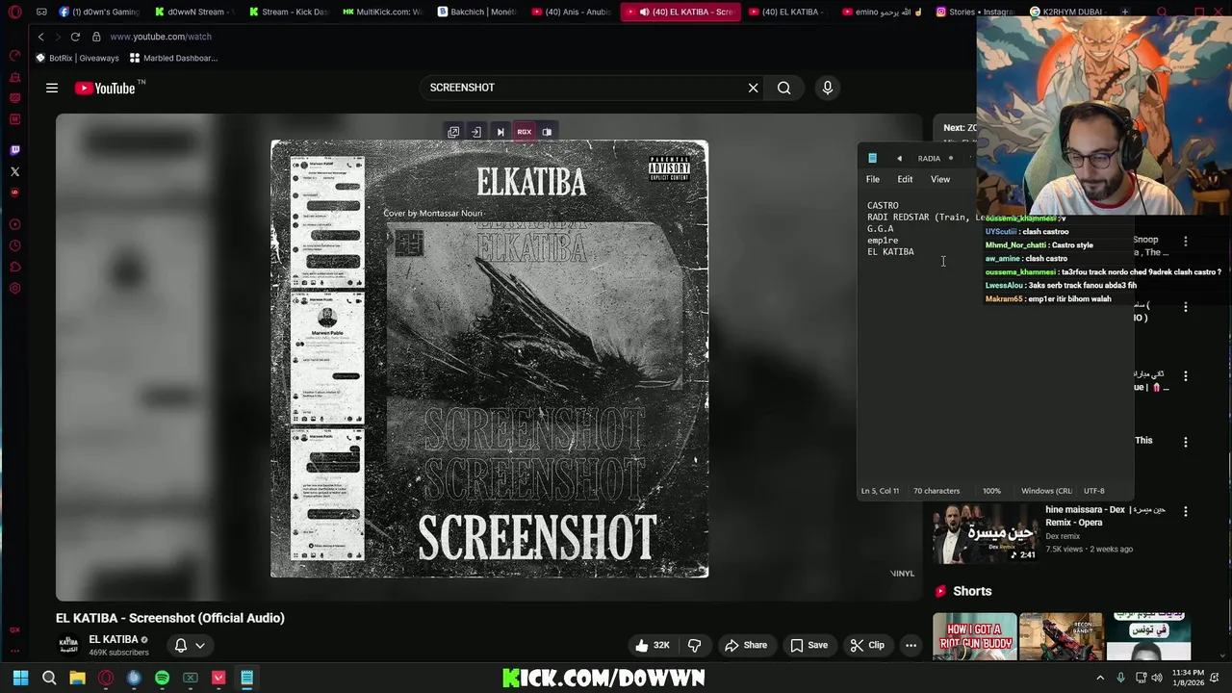Open options for hine maissara video
This screenshot has width=1232, height=693.
pos(1186,511)
